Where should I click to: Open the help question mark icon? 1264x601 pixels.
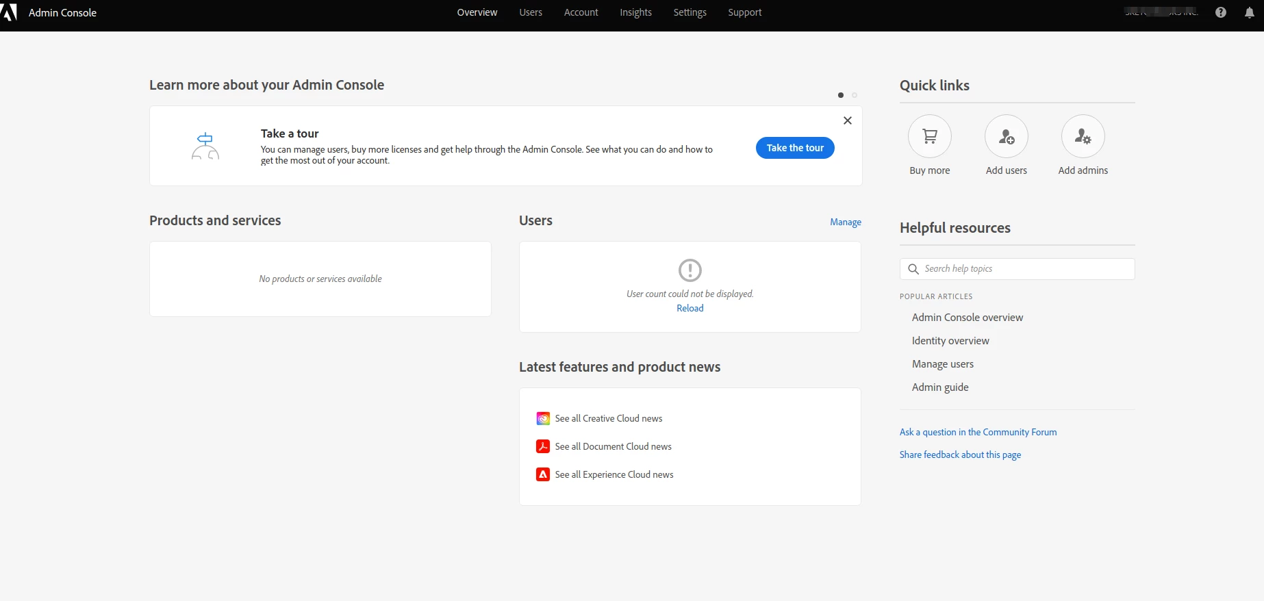(1221, 12)
